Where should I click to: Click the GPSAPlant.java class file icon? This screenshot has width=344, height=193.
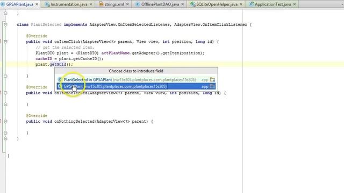[x=3, y=4]
